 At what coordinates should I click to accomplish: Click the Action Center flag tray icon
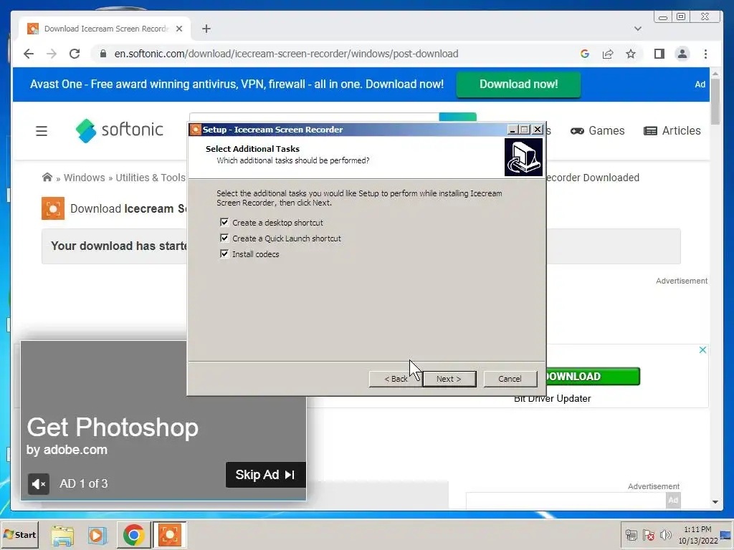[x=648, y=535]
